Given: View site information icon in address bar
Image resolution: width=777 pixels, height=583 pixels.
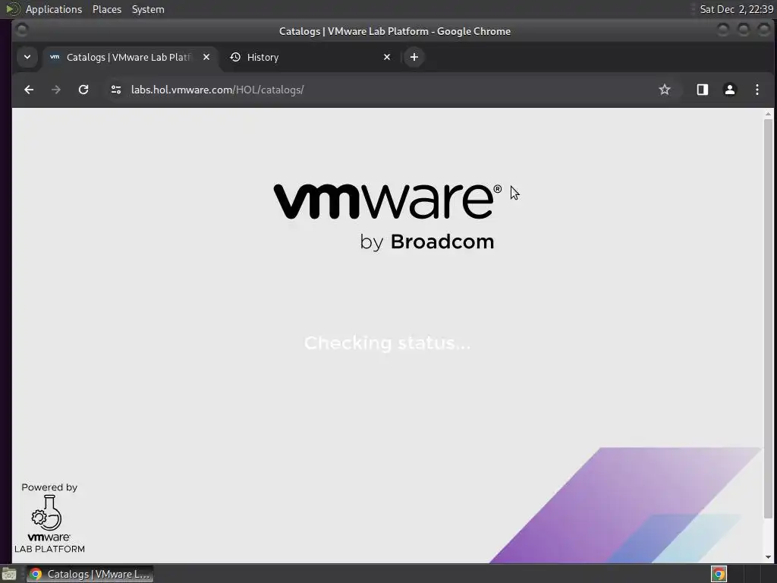Looking at the screenshot, I should (116, 90).
